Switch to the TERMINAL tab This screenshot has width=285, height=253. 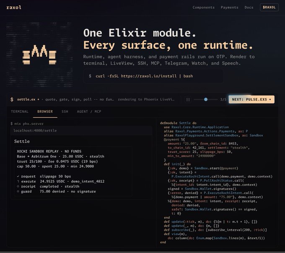(x=20, y=111)
